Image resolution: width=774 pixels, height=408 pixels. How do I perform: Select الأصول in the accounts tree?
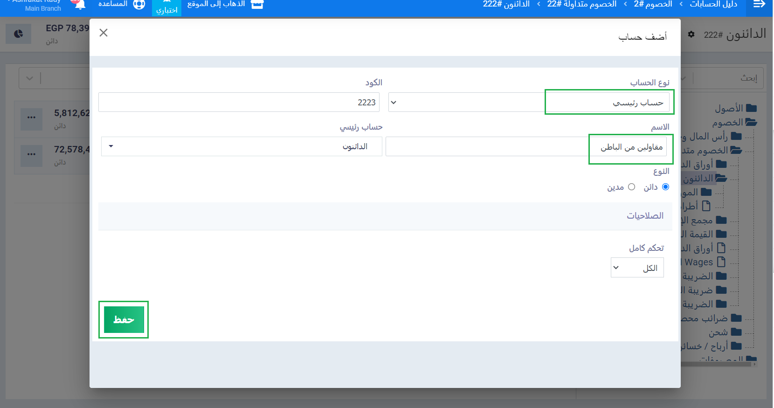tap(729, 109)
